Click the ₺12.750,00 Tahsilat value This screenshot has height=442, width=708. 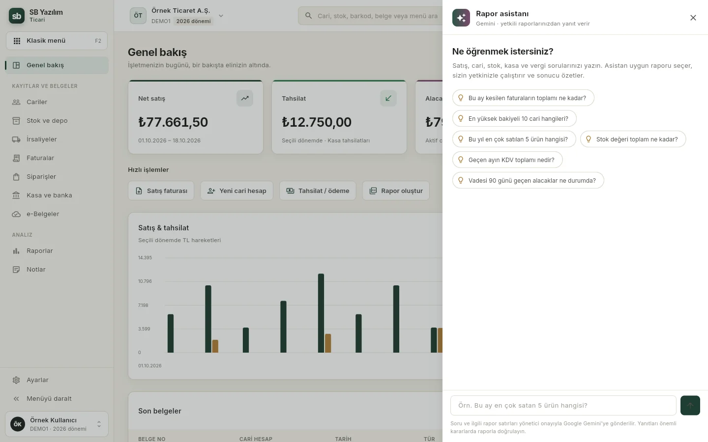(x=317, y=122)
